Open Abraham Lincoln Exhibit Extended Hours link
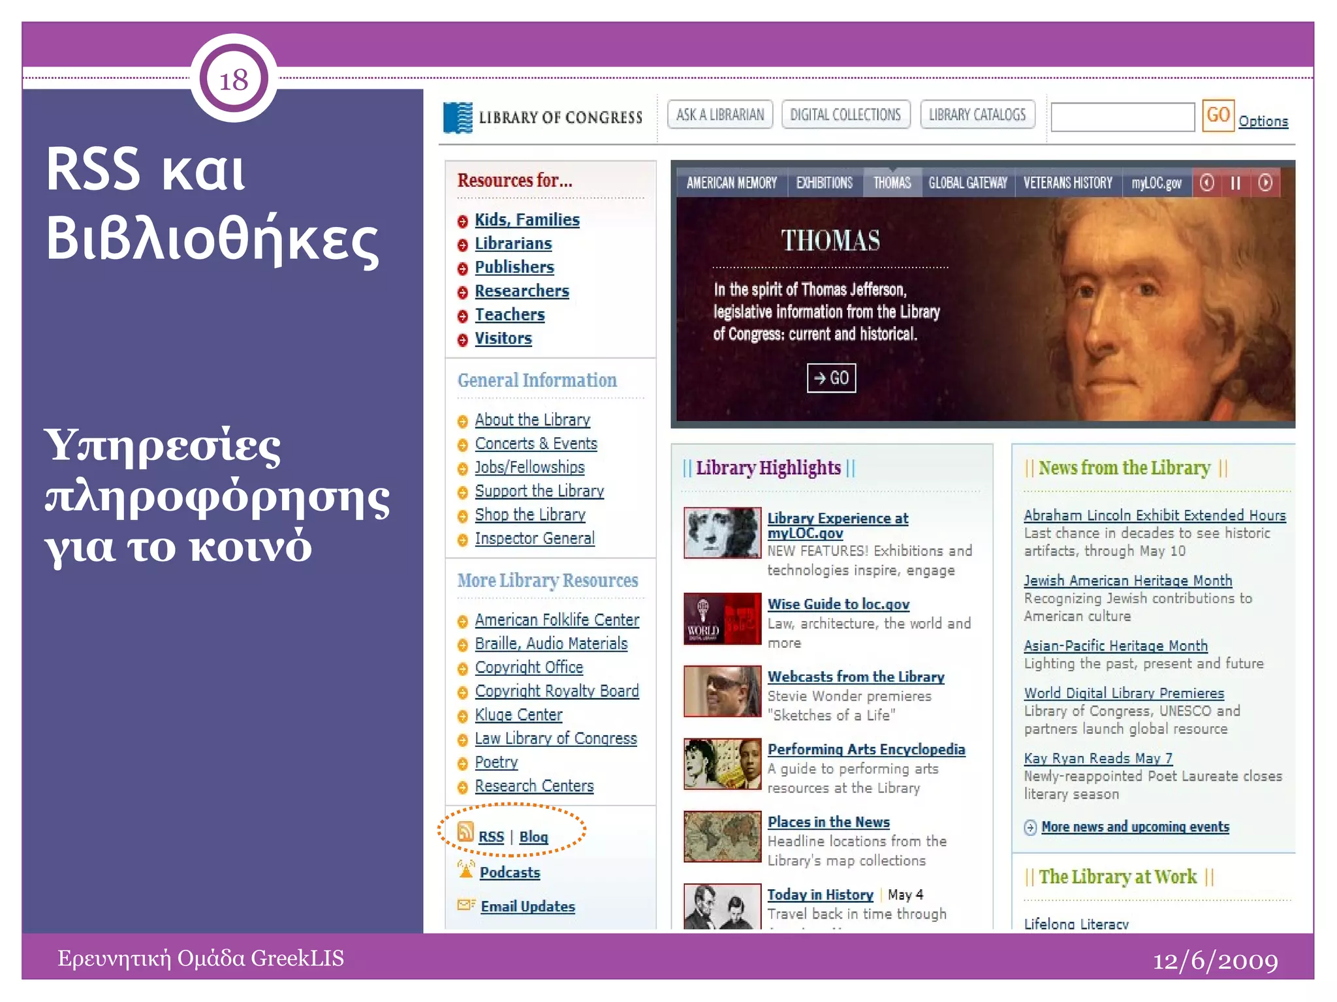The height and width of the screenshot is (1002, 1337). pos(1155,515)
